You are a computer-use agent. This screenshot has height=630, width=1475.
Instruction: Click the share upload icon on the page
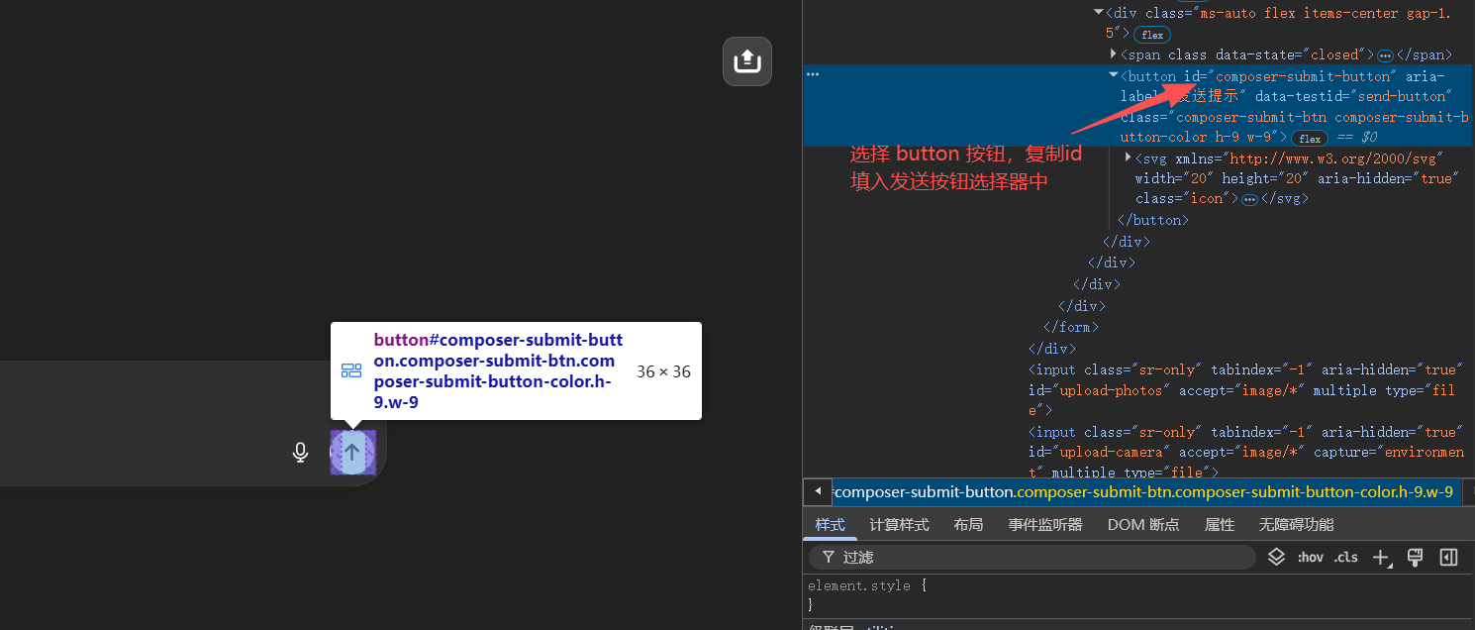click(x=747, y=60)
